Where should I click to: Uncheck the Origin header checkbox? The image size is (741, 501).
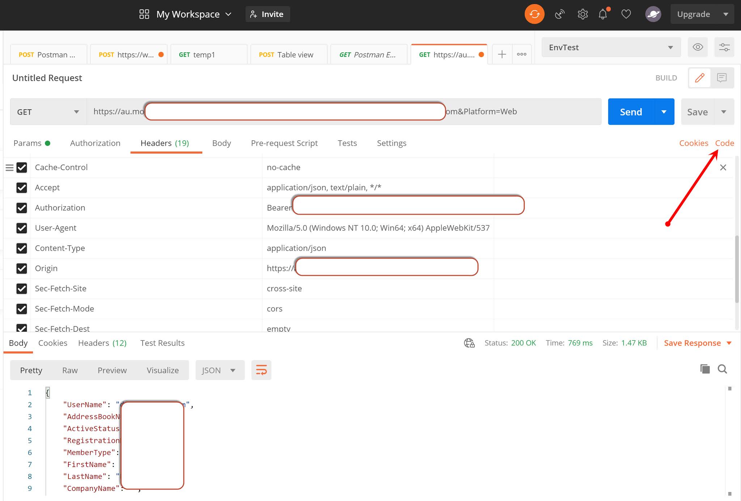tap(22, 268)
